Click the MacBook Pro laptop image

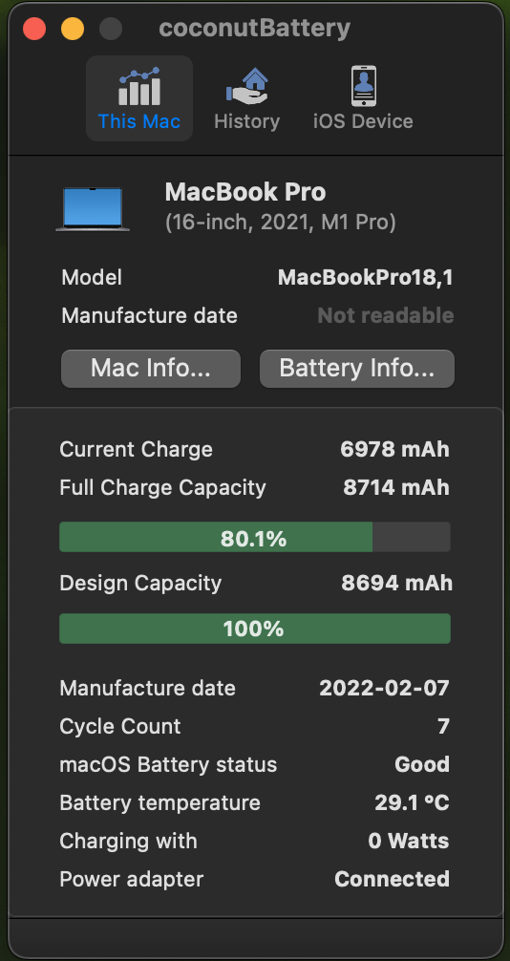(x=93, y=209)
